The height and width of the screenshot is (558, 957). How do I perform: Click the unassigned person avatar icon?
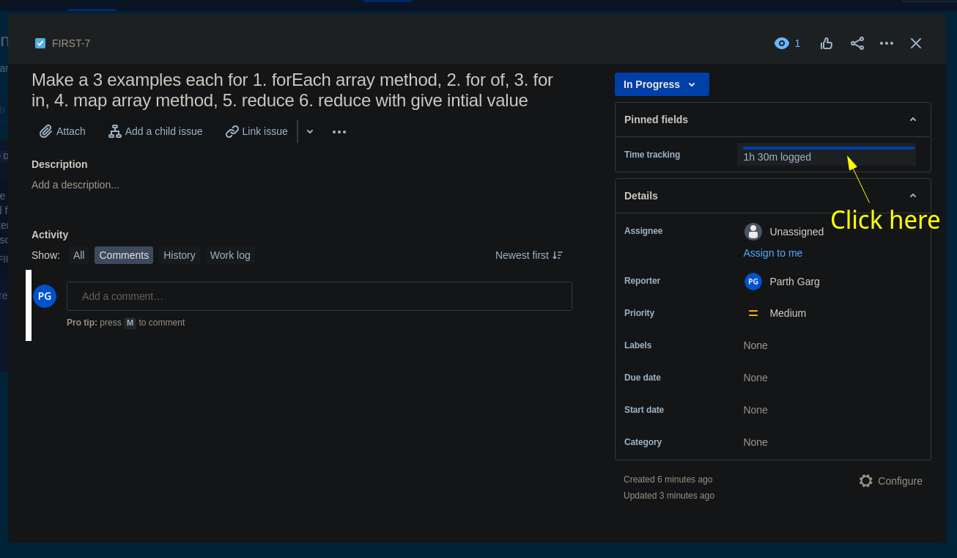click(753, 232)
